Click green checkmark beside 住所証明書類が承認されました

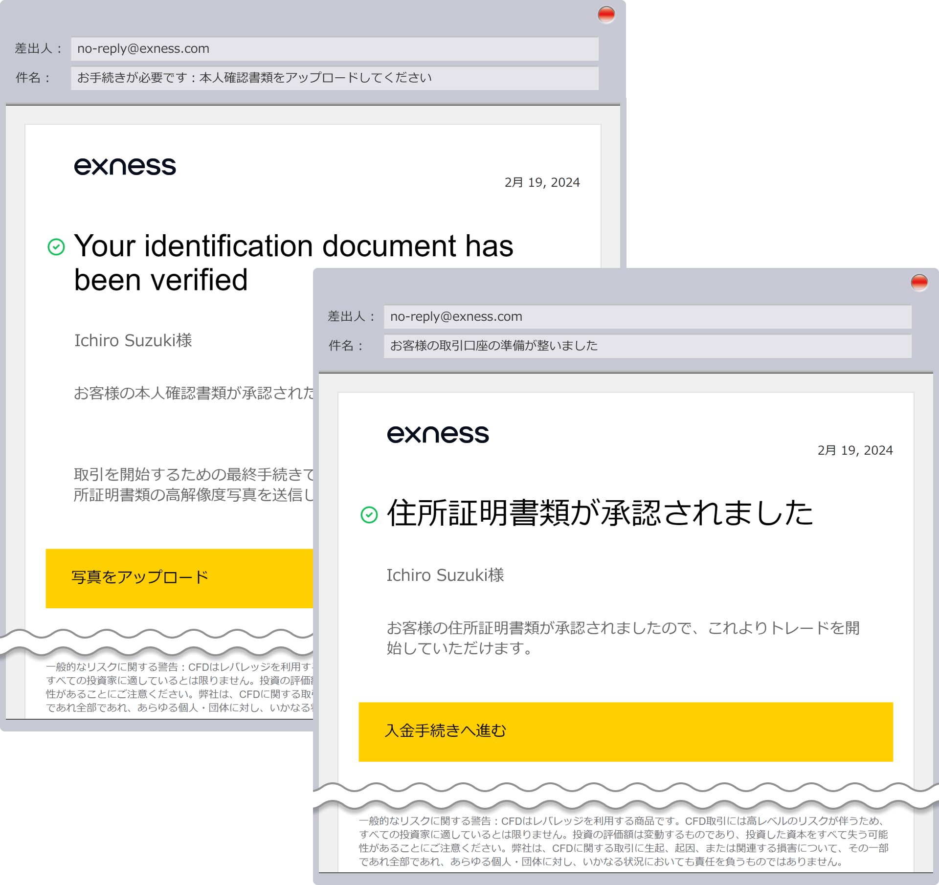[369, 514]
